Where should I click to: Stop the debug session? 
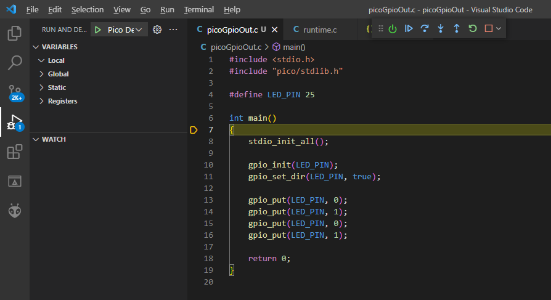[488, 29]
